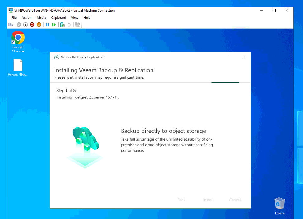Minimize the Veeam Backup & Replication installer
The width and height of the screenshot is (303, 219).
pyautogui.click(x=229, y=57)
